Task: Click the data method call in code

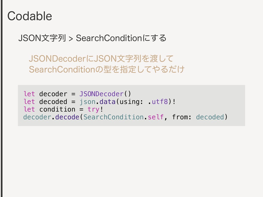Action: pyautogui.click(x=108, y=102)
